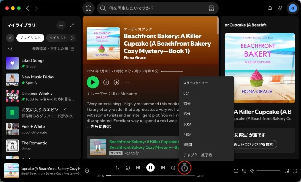The height and width of the screenshot is (182, 301).
Task: Skip back 15 seconds
Action: coord(128,168)
